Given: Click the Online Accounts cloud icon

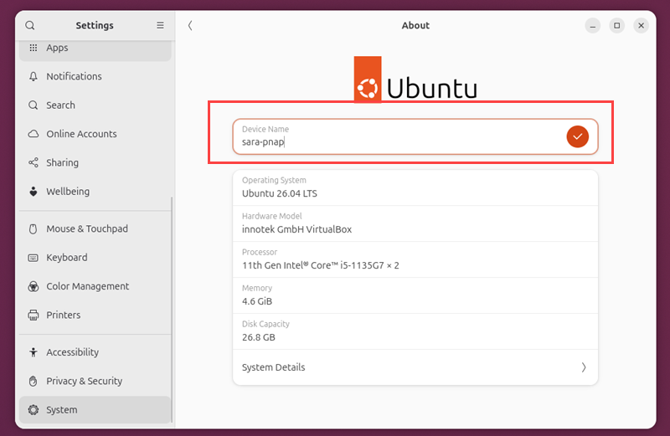Looking at the screenshot, I should coord(33,134).
